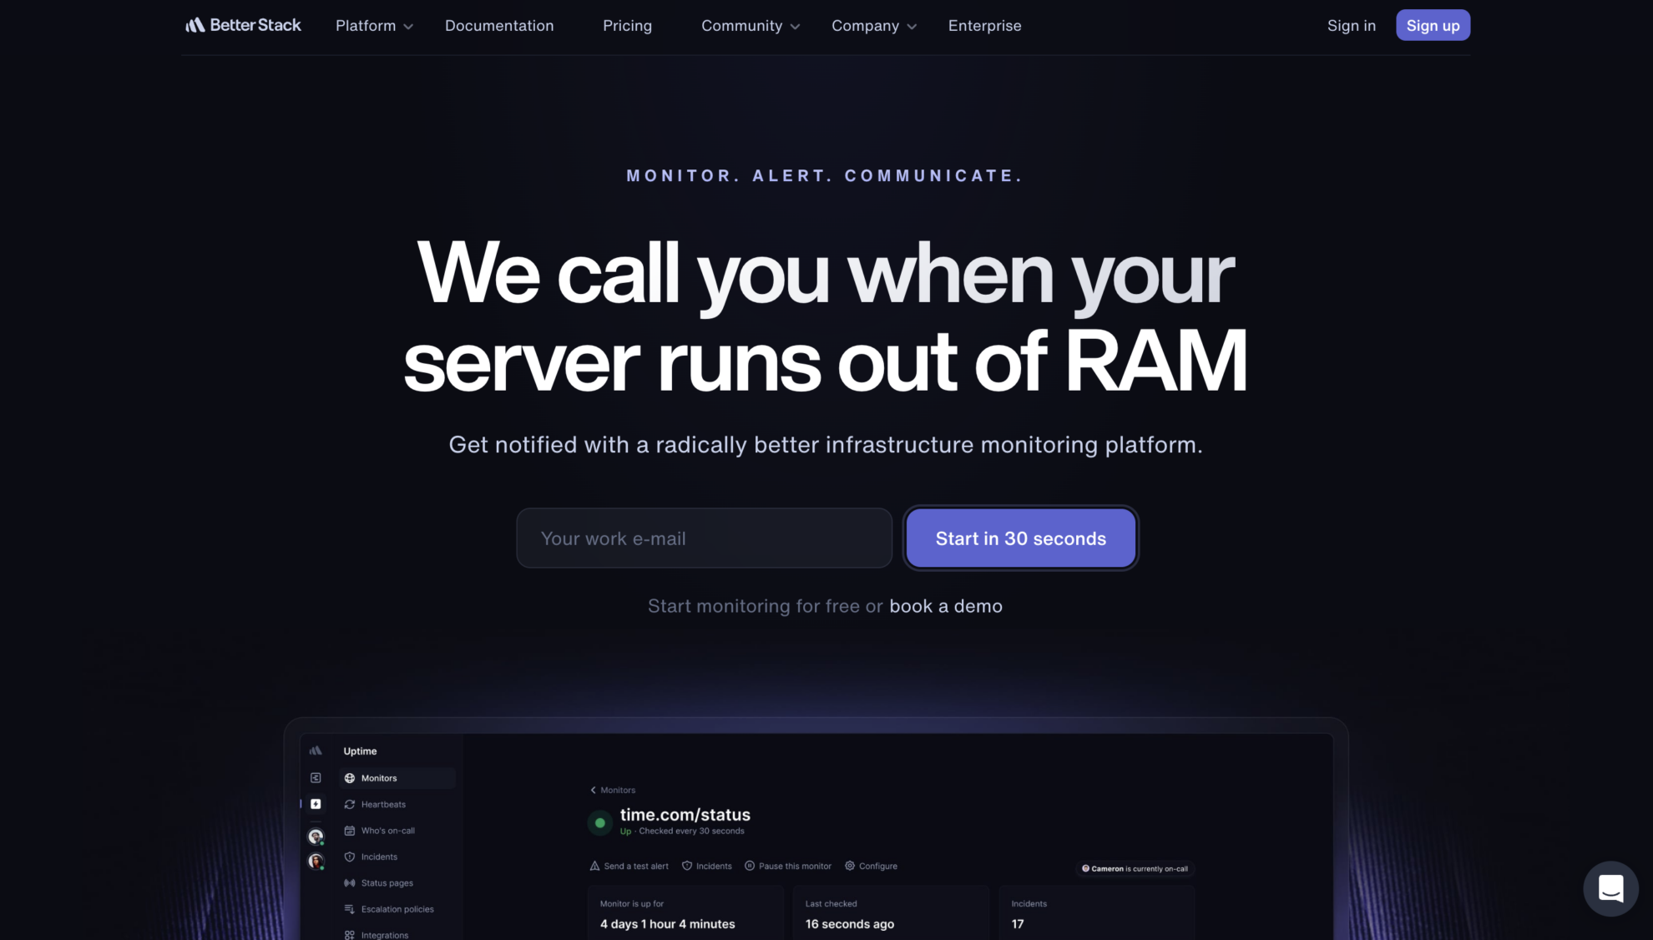Click Pause this monitor label
This screenshot has width=1653, height=940.
(x=795, y=866)
